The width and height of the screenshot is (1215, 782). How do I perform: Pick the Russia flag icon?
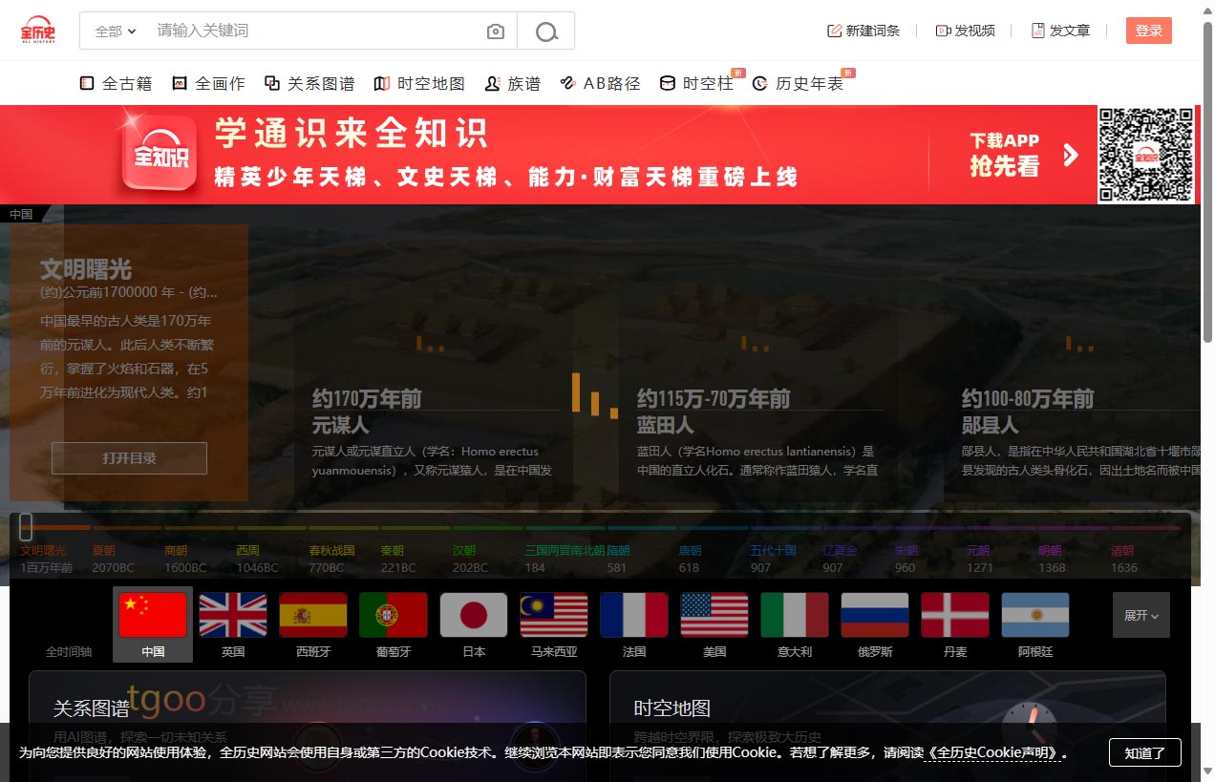pyautogui.click(x=875, y=615)
